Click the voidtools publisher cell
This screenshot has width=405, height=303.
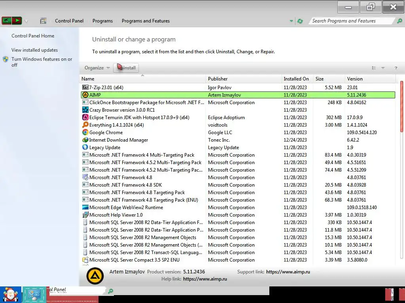(218, 125)
